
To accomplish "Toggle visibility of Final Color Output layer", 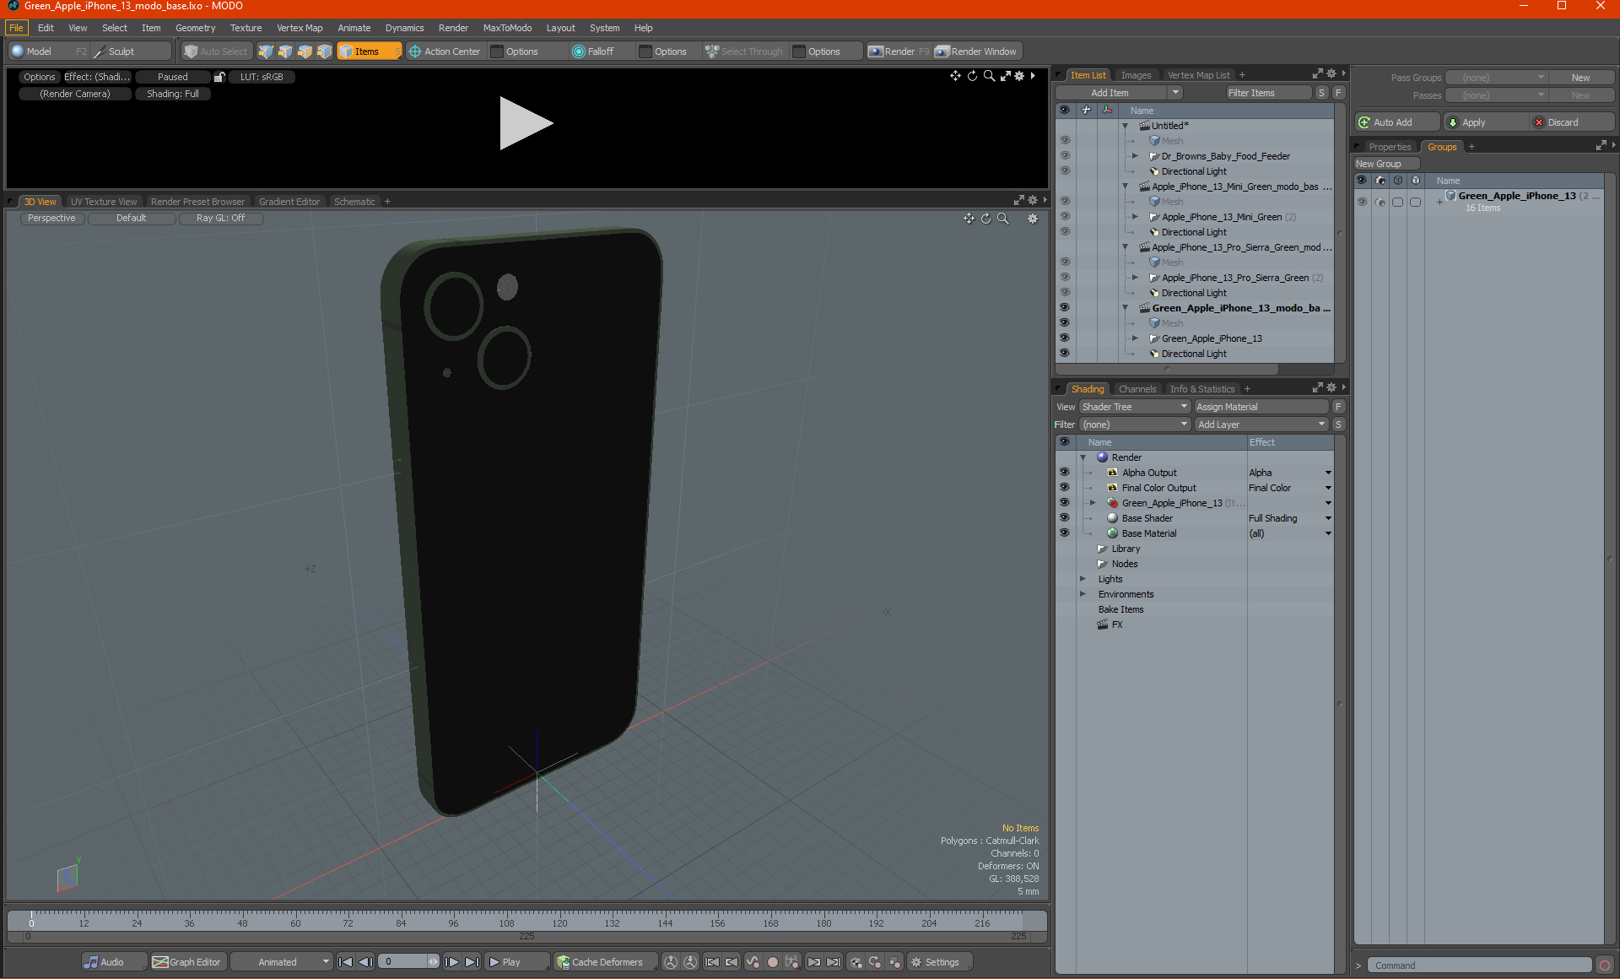I will [1065, 488].
